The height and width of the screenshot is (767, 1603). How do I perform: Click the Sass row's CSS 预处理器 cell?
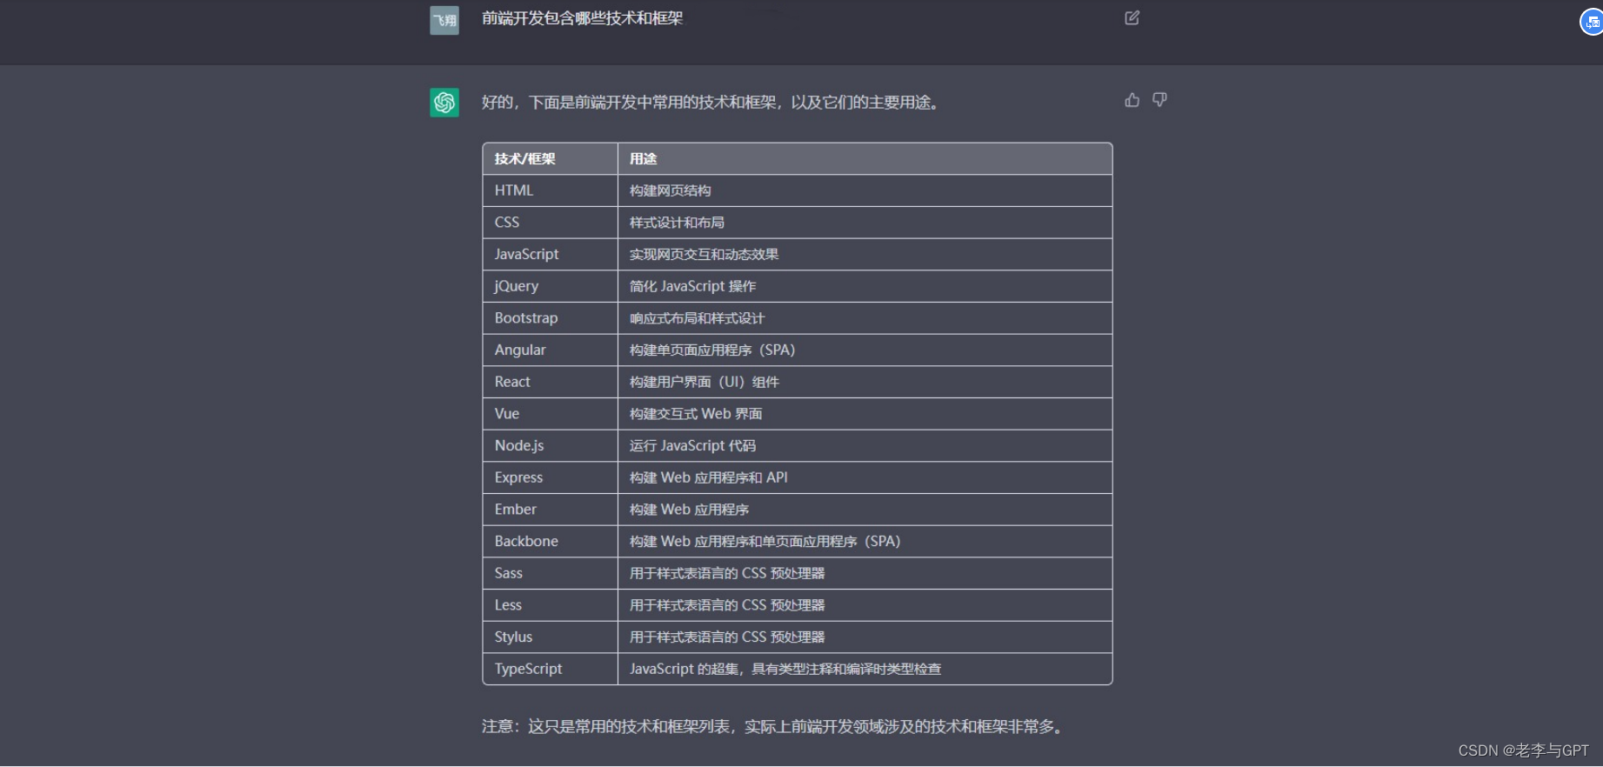click(865, 573)
